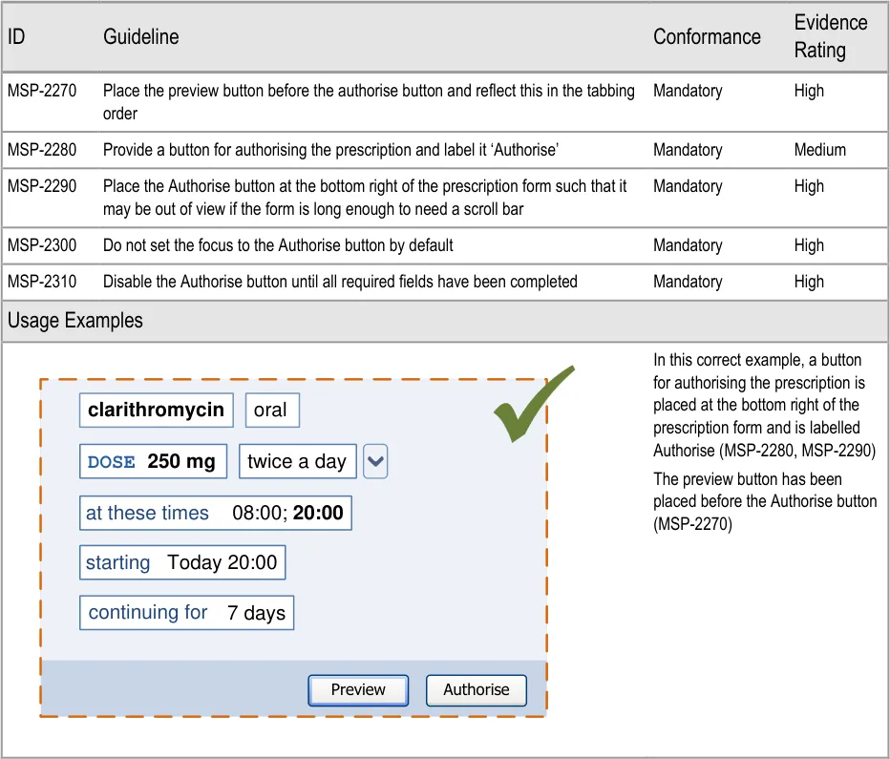Select the MSP-2300 guideline ID cell
The height and width of the screenshot is (759, 890).
tap(42, 245)
